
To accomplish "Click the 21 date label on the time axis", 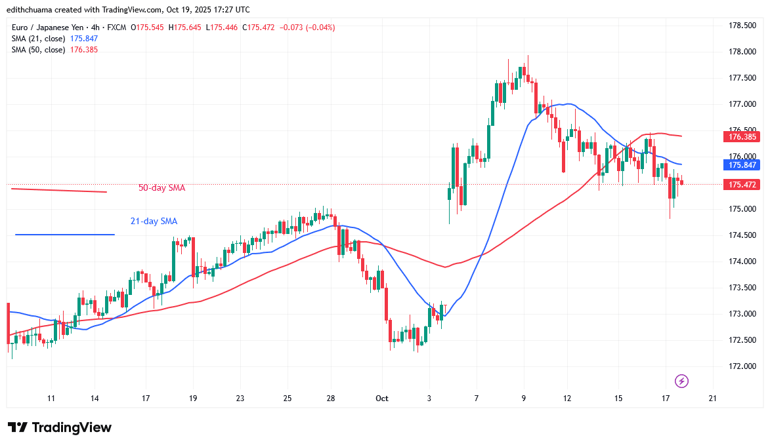I will 712,398.
